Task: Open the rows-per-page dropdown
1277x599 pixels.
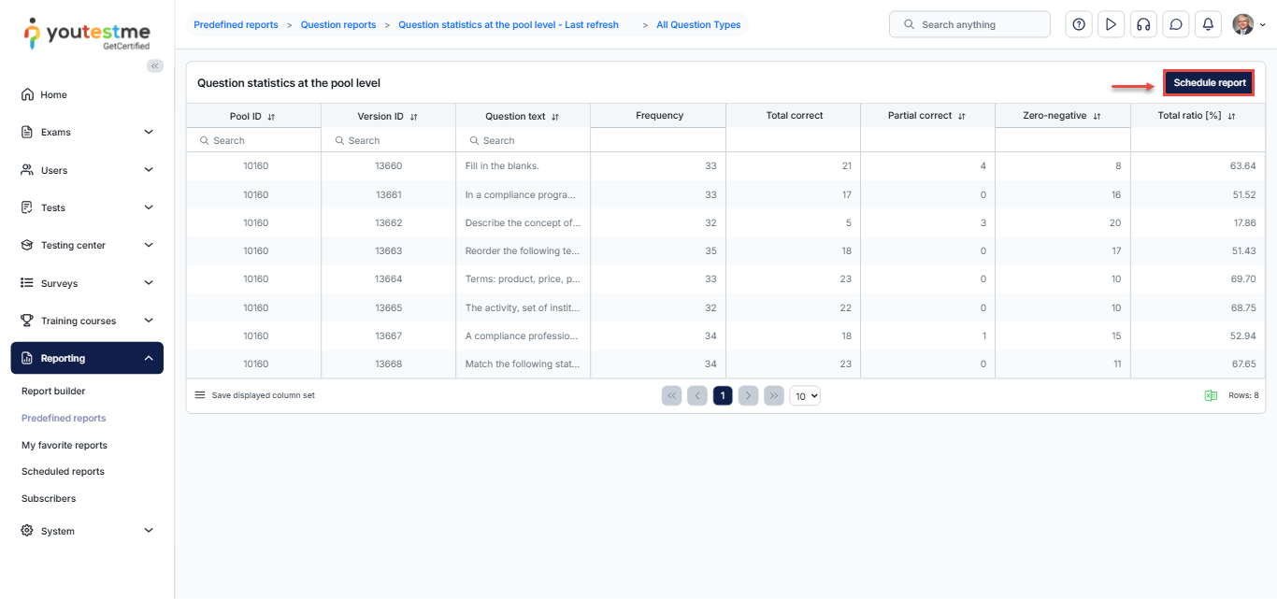Action: [x=805, y=395]
